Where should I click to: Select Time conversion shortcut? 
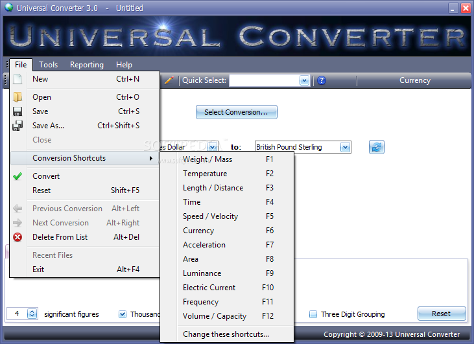[x=227, y=202]
